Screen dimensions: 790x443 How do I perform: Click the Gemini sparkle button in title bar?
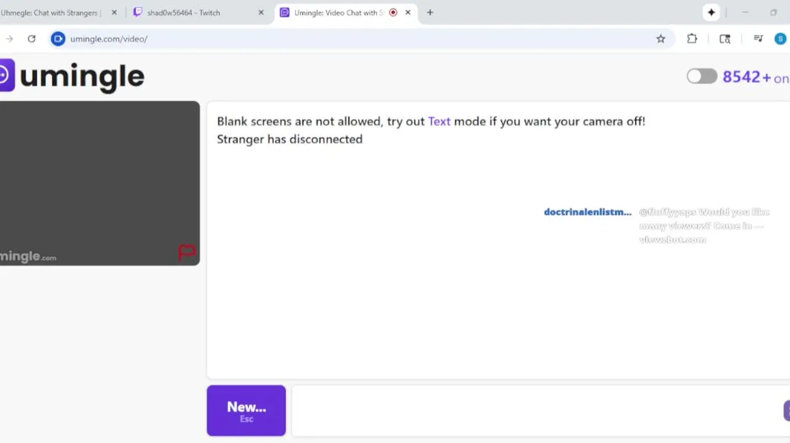711,12
